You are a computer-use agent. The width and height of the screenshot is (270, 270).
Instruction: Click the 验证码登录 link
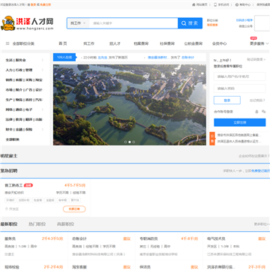click(256, 59)
